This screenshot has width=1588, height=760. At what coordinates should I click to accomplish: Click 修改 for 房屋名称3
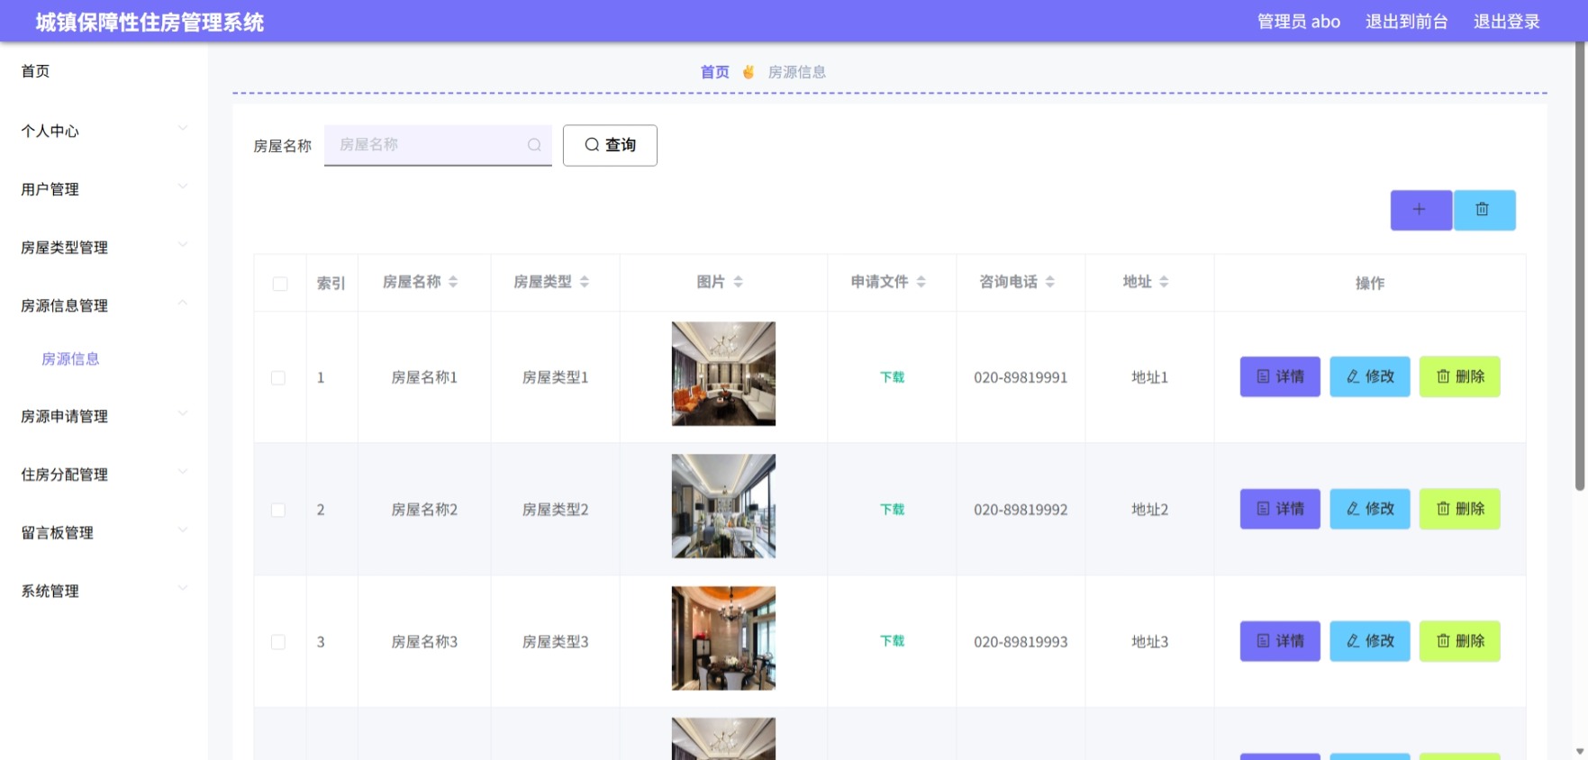pos(1370,641)
